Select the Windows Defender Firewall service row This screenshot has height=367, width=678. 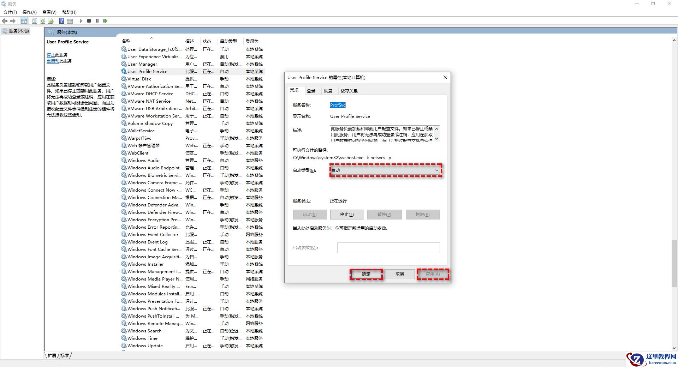coord(192,212)
